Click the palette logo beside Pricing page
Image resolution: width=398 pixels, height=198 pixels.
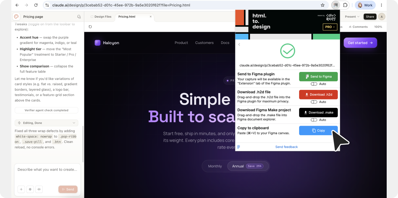(16, 17)
